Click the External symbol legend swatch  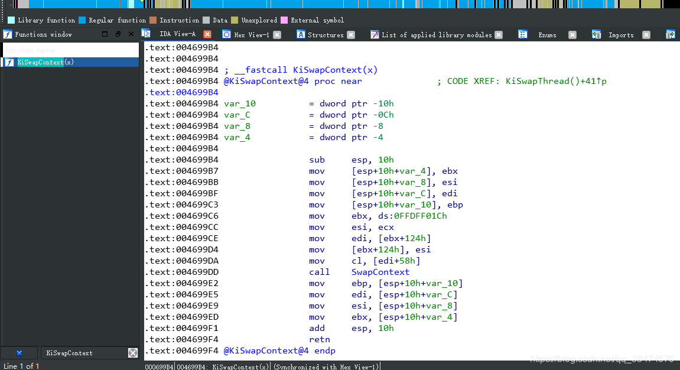pos(284,20)
